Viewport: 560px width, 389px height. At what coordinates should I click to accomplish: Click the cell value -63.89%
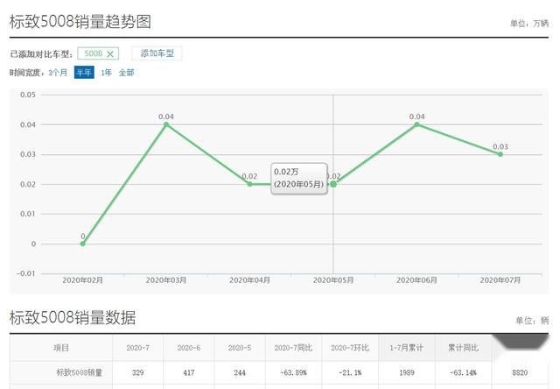293,372
